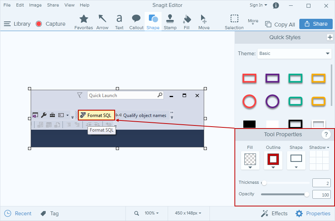Select the Move tool
335x221 pixels.
[204, 22]
